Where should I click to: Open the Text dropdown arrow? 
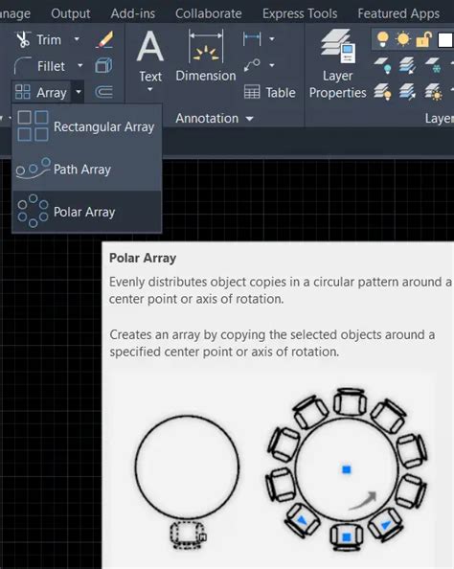pyautogui.click(x=149, y=89)
